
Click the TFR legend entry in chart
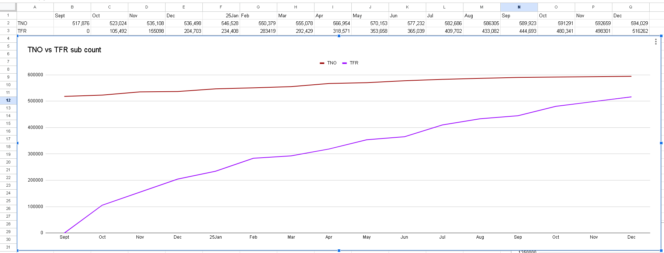350,63
